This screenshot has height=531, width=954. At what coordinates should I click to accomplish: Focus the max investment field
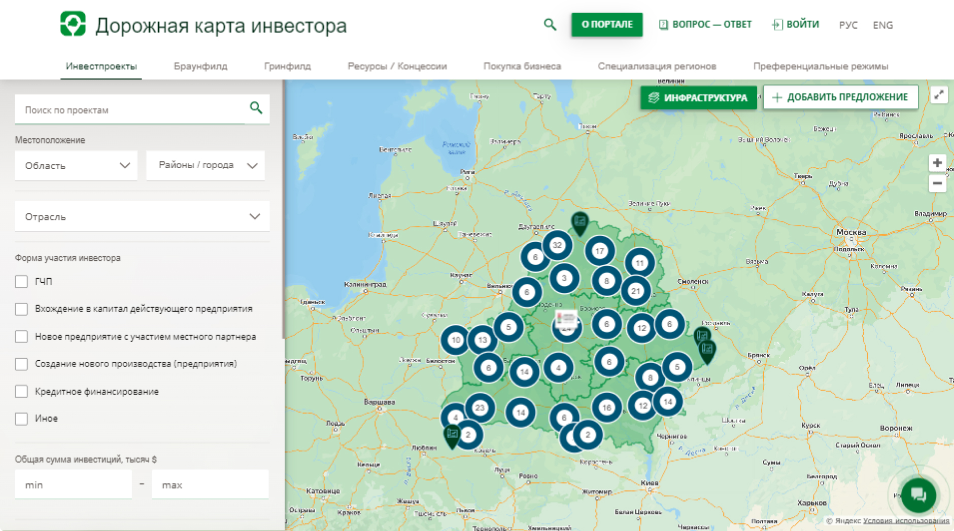tap(210, 484)
